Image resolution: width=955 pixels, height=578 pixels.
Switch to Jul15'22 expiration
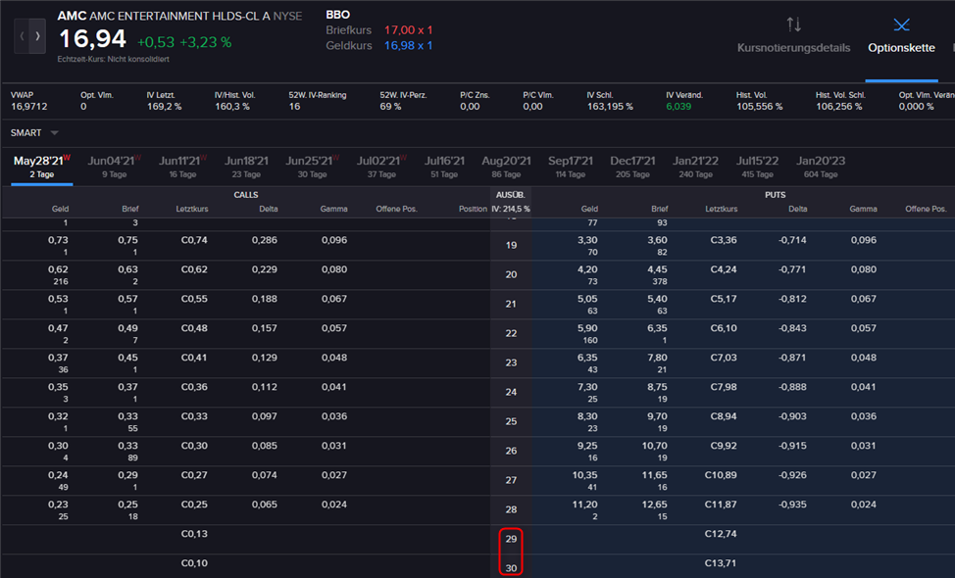757,167
